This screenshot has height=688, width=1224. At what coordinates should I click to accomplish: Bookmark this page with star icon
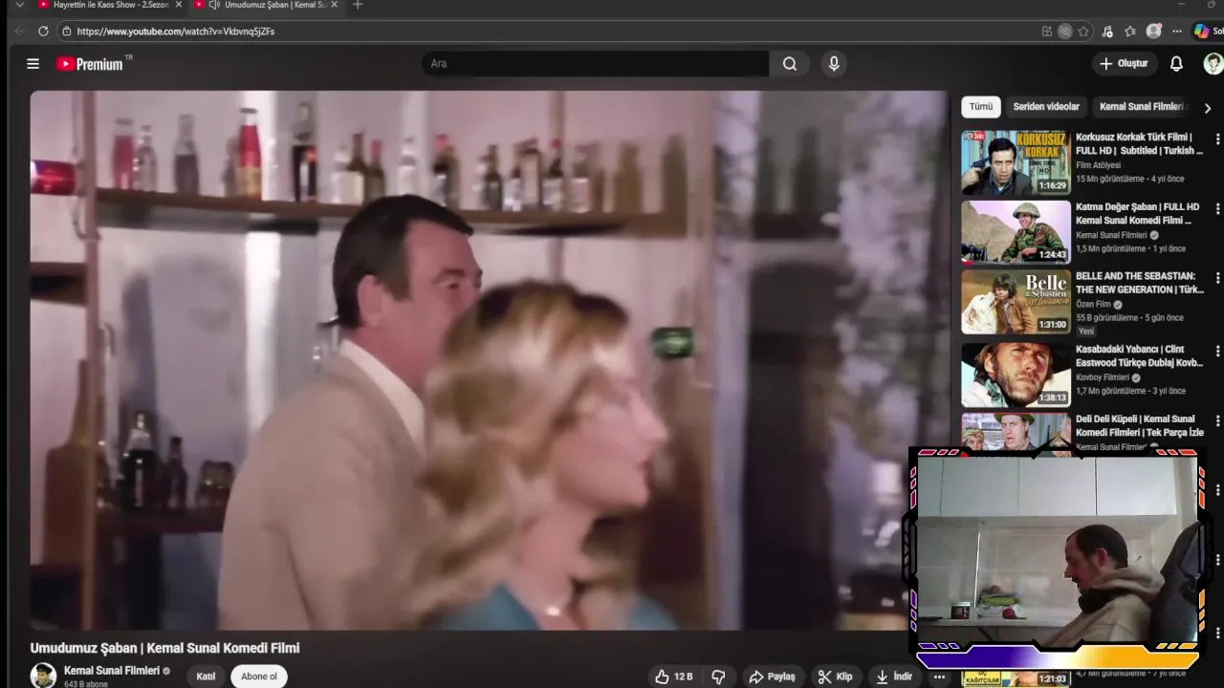1083,32
